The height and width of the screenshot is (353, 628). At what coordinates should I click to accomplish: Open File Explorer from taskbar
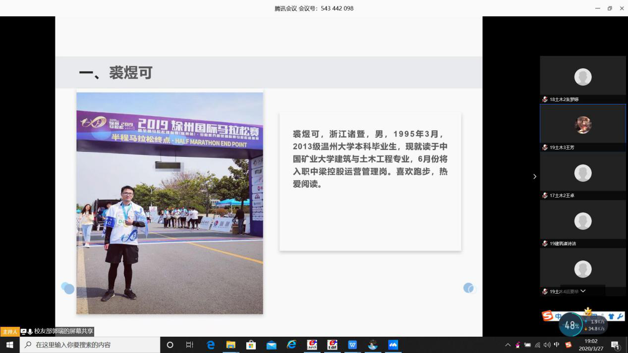point(230,345)
